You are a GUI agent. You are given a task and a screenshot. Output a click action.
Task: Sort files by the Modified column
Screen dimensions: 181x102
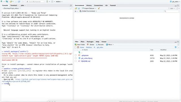163,50
